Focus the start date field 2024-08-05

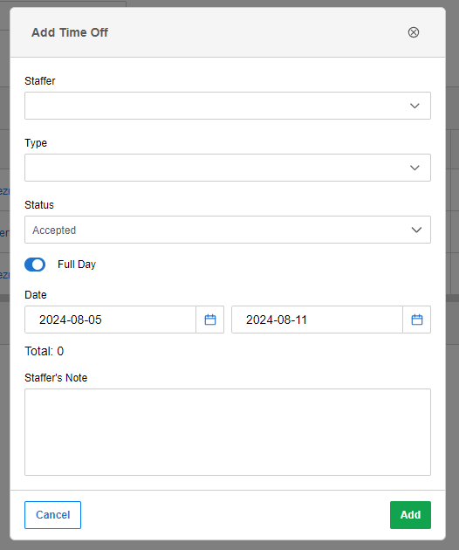(x=110, y=320)
